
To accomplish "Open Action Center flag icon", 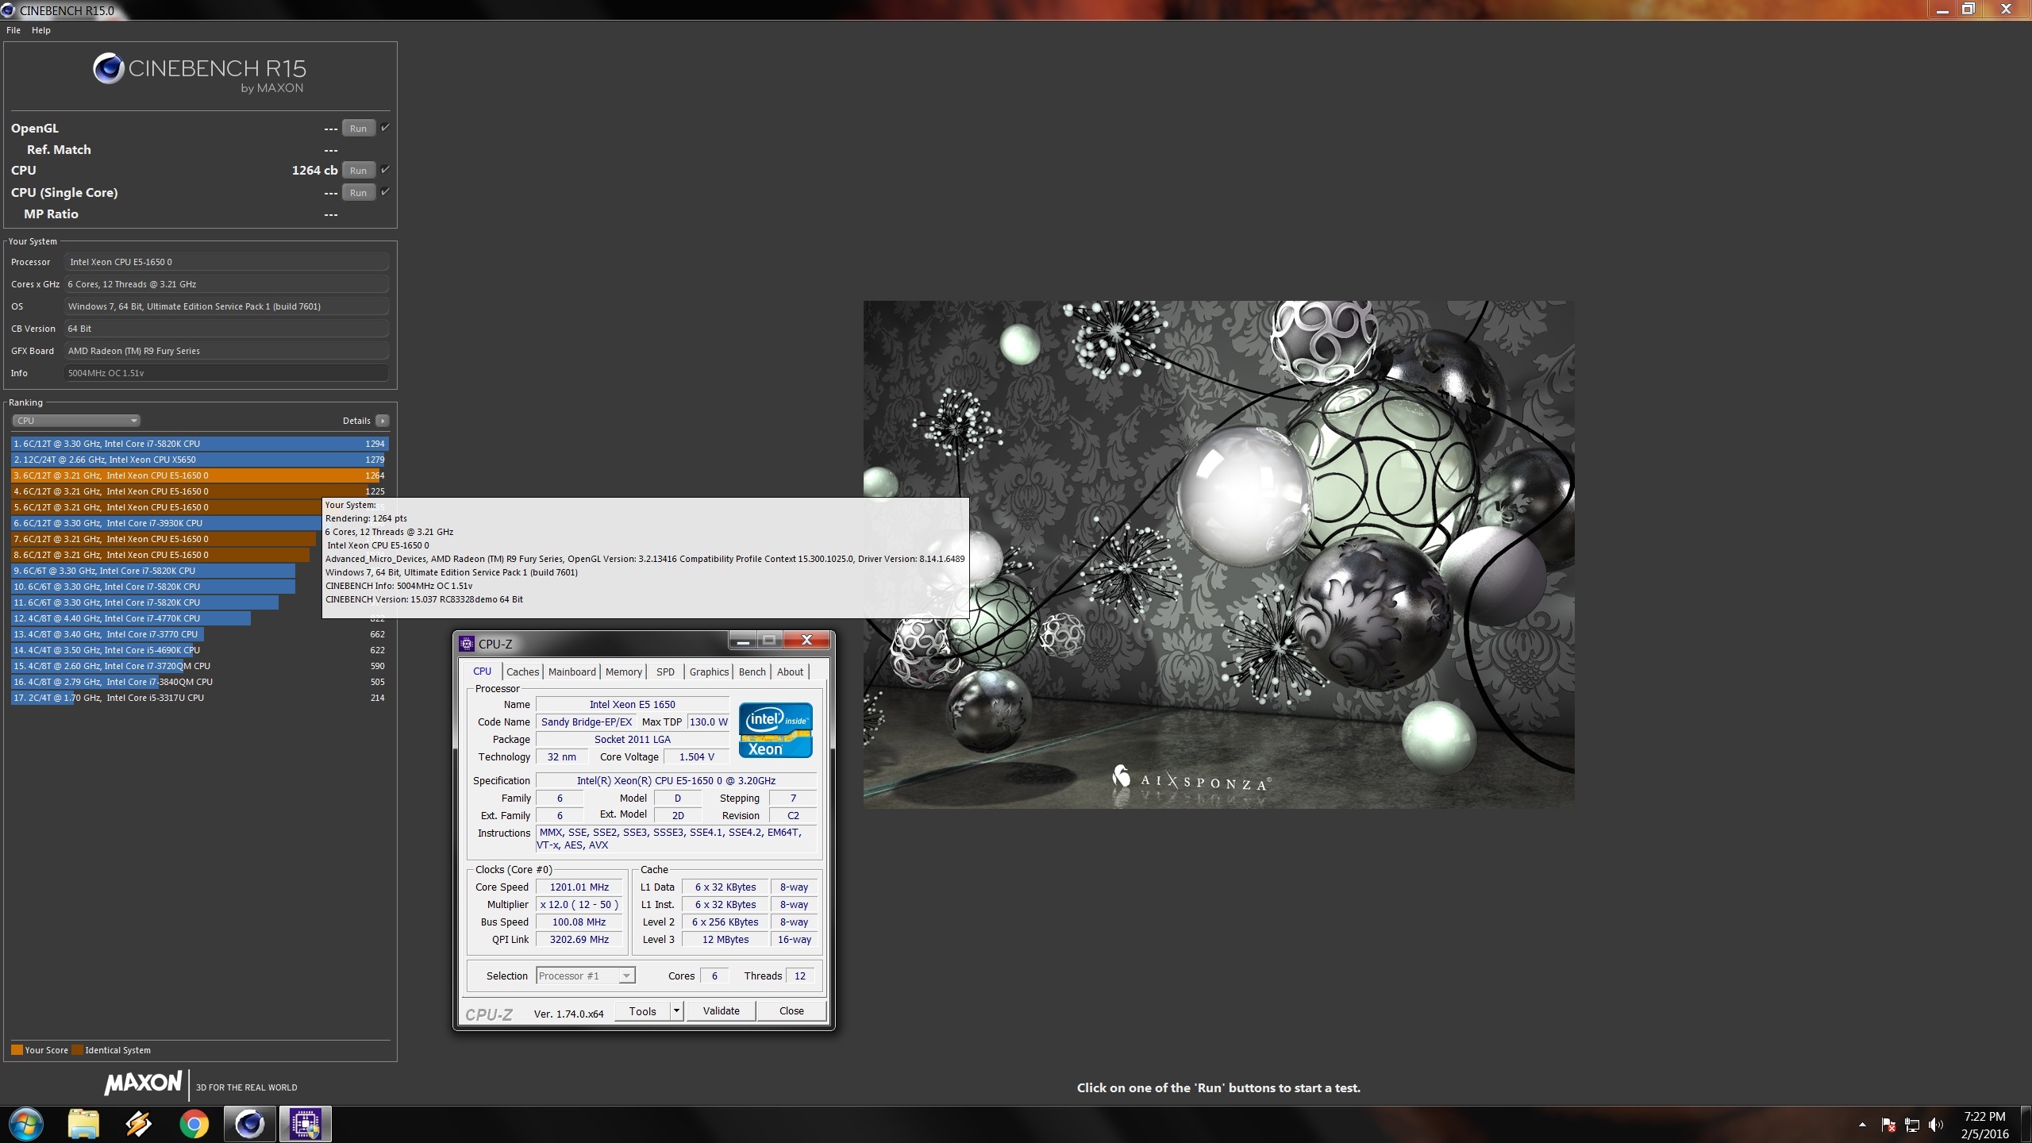I will [x=1888, y=1125].
